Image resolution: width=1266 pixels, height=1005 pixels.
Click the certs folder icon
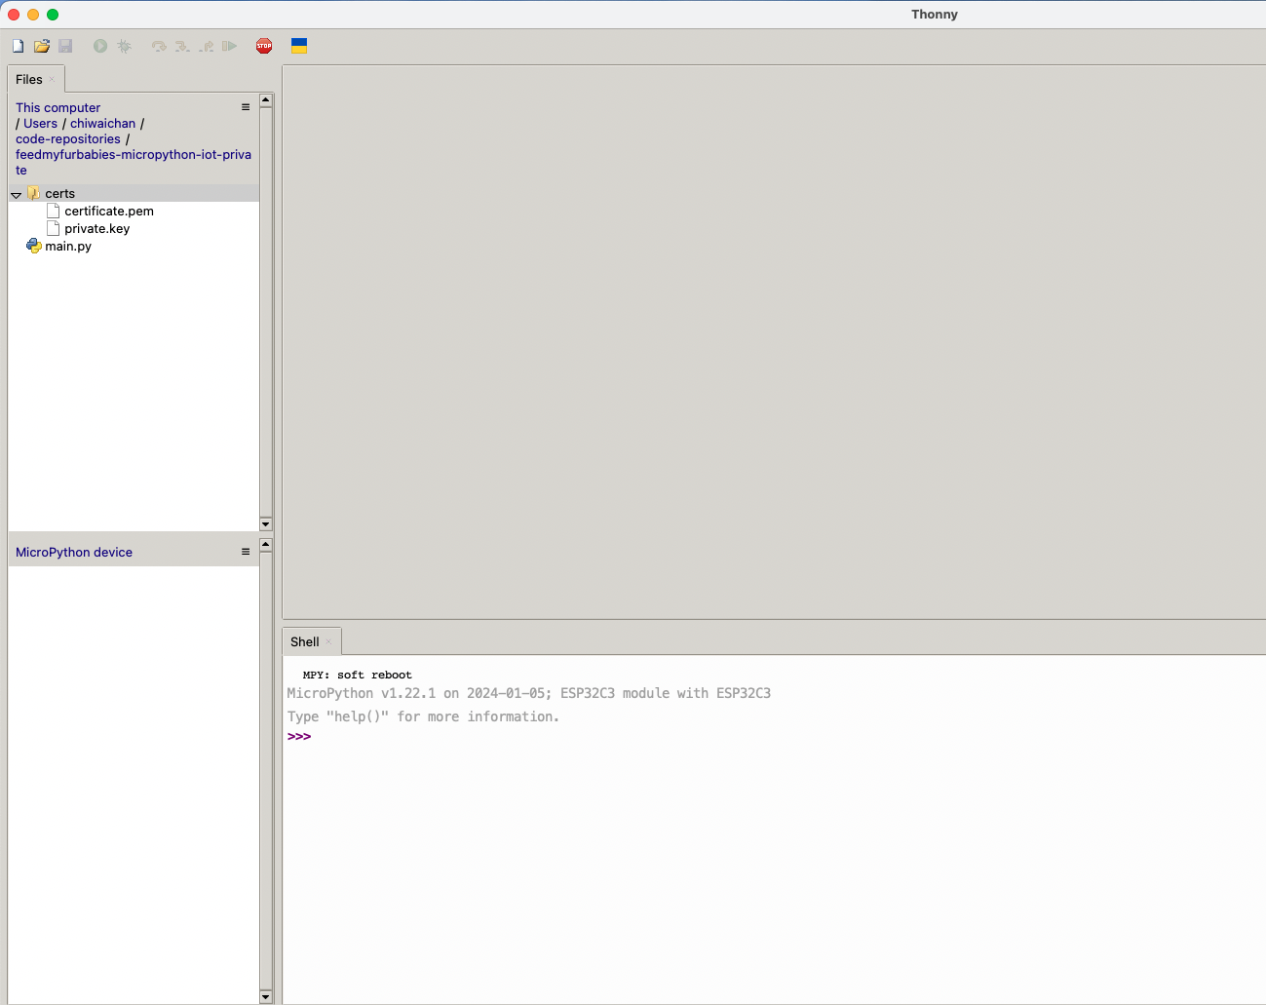(x=34, y=193)
